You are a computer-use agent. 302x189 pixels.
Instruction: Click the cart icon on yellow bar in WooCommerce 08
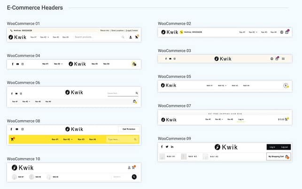13,139
